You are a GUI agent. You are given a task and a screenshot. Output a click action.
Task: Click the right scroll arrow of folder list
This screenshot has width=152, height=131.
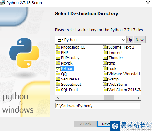139,98
